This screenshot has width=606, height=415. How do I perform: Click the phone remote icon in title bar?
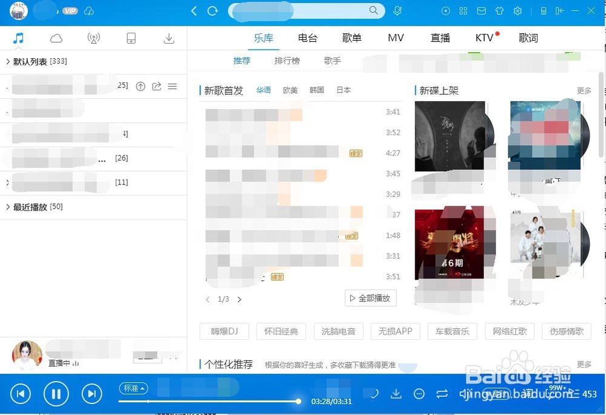(x=544, y=11)
